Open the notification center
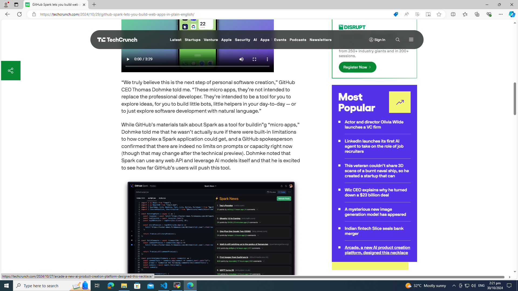 pos(509,286)
